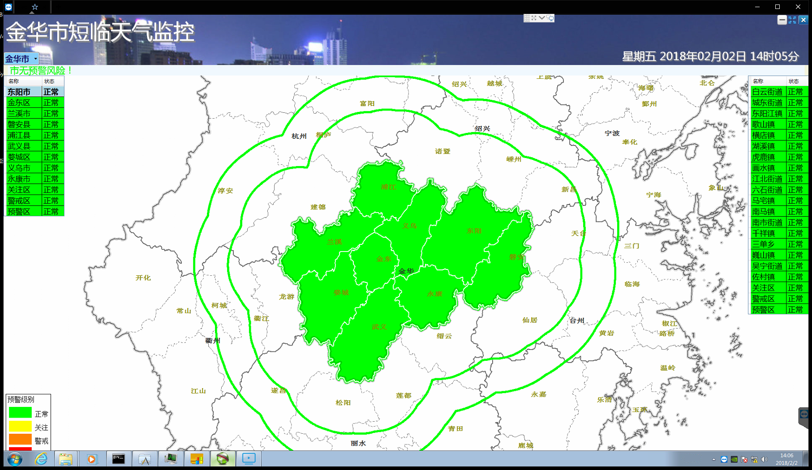Click the network warning icon in the tray
The image size is (812, 470).
click(x=754, y=459)
